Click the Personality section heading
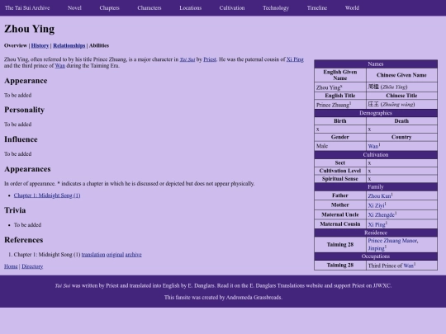The width and height of the screenshot is (446, 334). pos(25,110)
